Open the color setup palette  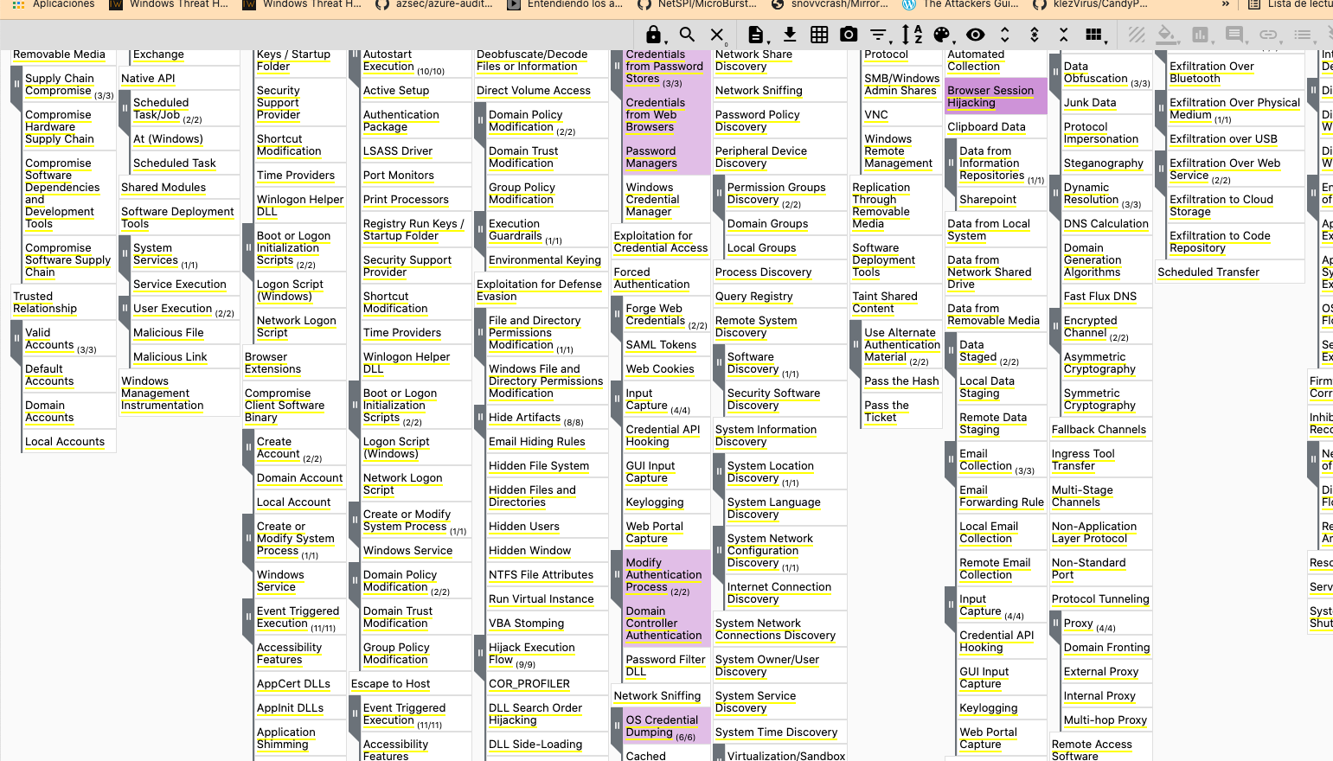[942, 35]
